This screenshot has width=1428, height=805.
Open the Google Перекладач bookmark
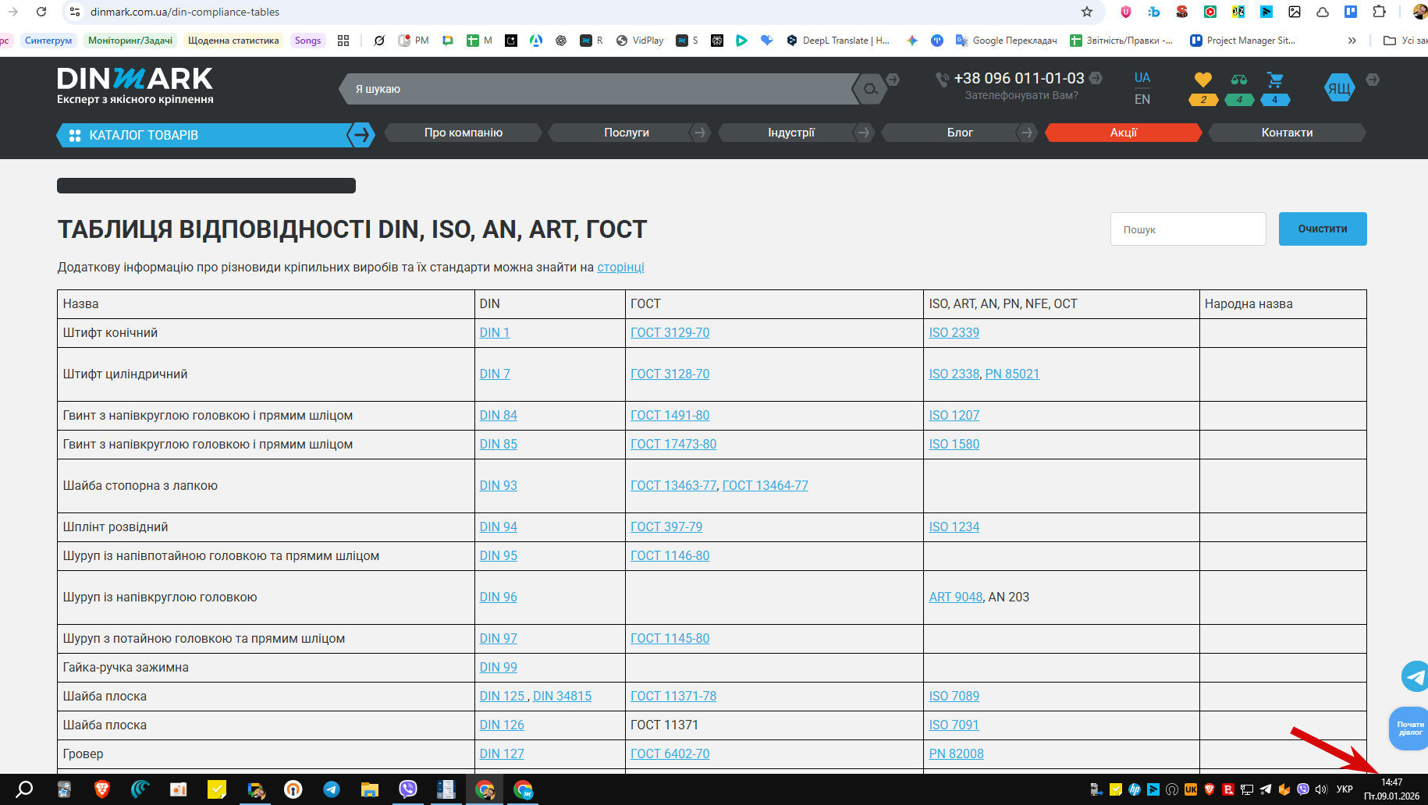[1007, 41]
